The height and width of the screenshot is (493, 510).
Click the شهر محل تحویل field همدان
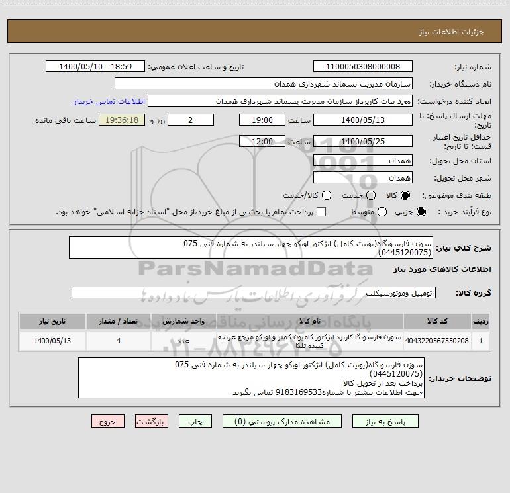(x=363, y=178)
